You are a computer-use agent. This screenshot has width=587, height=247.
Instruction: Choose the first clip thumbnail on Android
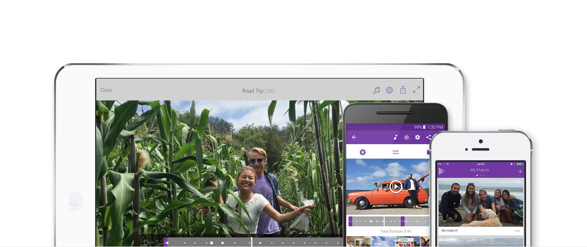click(358, 242)
